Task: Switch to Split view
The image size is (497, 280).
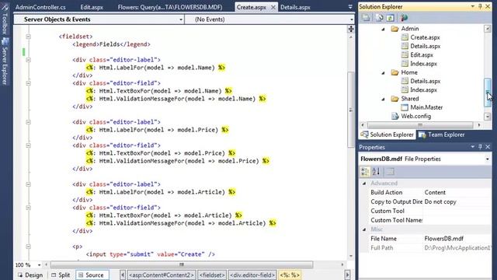Action: pyautogui.click(x=61, y=275)
